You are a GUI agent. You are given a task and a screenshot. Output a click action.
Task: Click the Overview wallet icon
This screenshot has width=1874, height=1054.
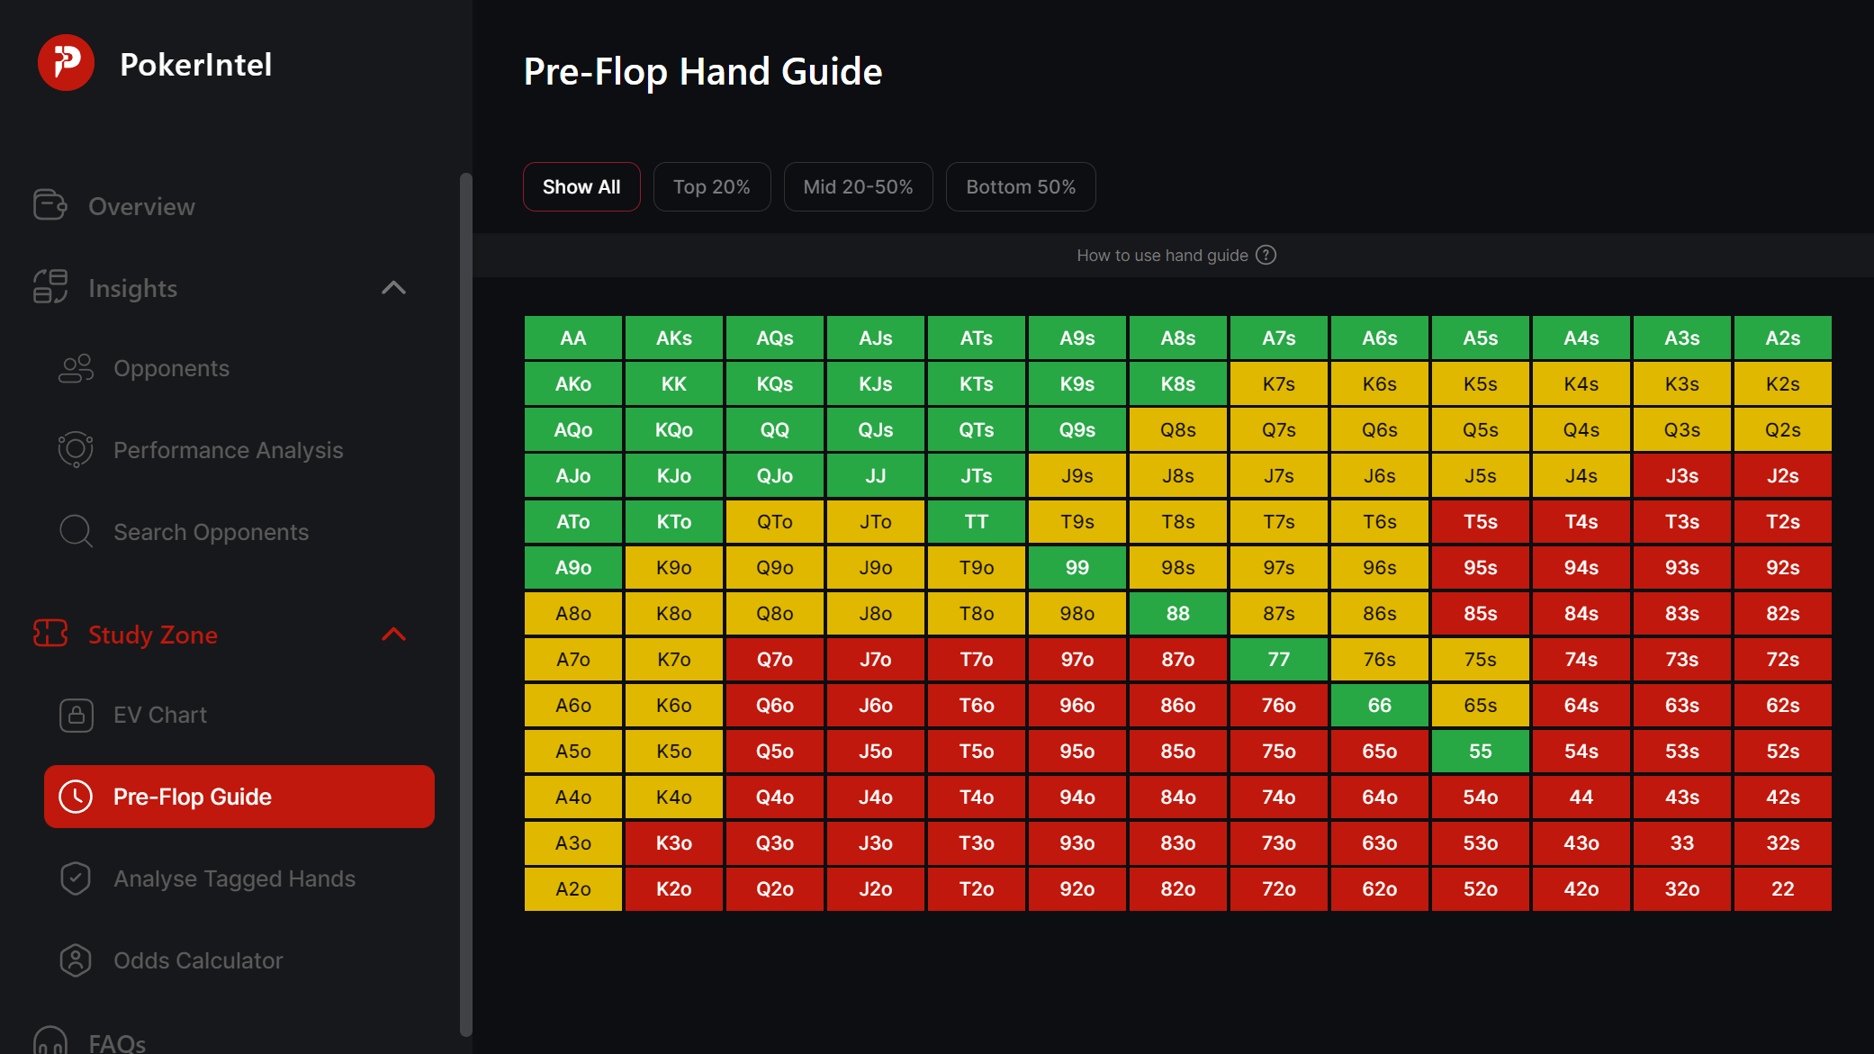click(50, 205)
